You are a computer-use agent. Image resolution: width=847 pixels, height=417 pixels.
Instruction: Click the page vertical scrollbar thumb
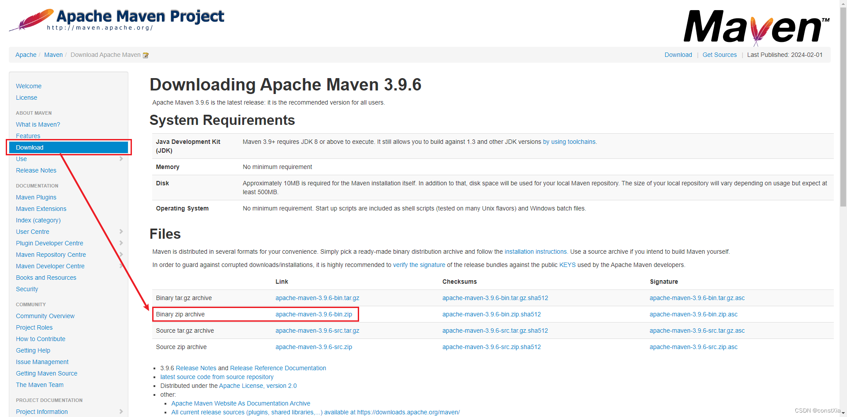pos(843,106)
